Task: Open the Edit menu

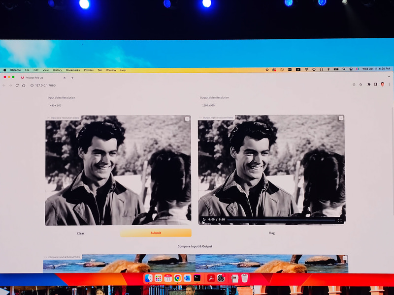Action: pos(36,70)
